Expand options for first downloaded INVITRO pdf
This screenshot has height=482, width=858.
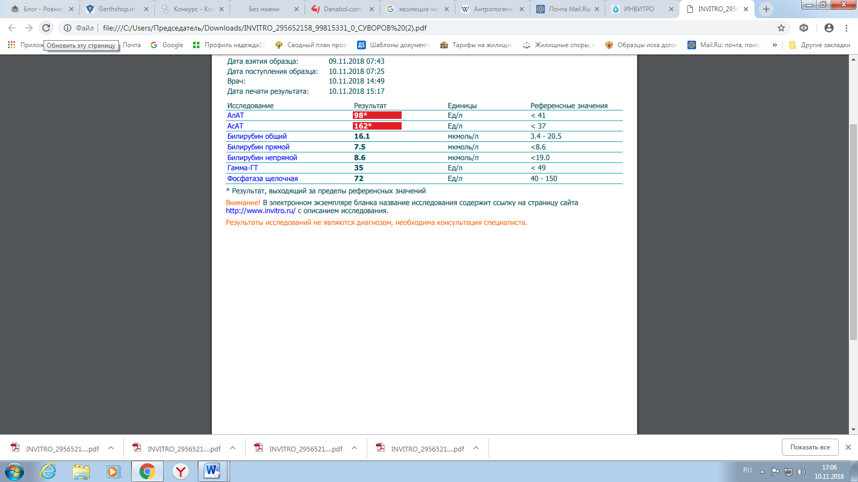[x=111, y=448]
